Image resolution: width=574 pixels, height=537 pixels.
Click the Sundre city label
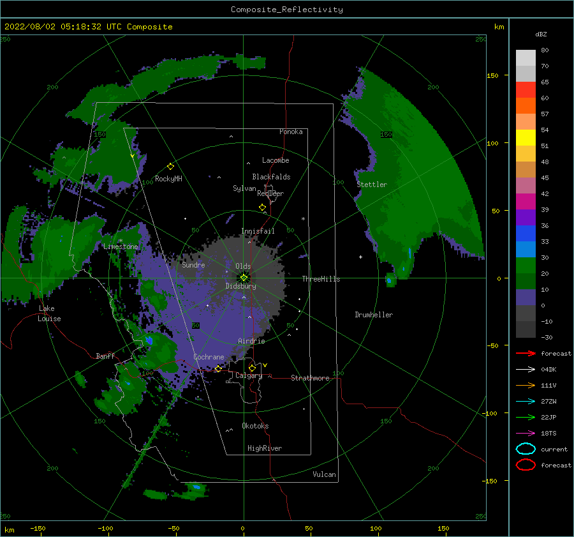coord(193,264)
